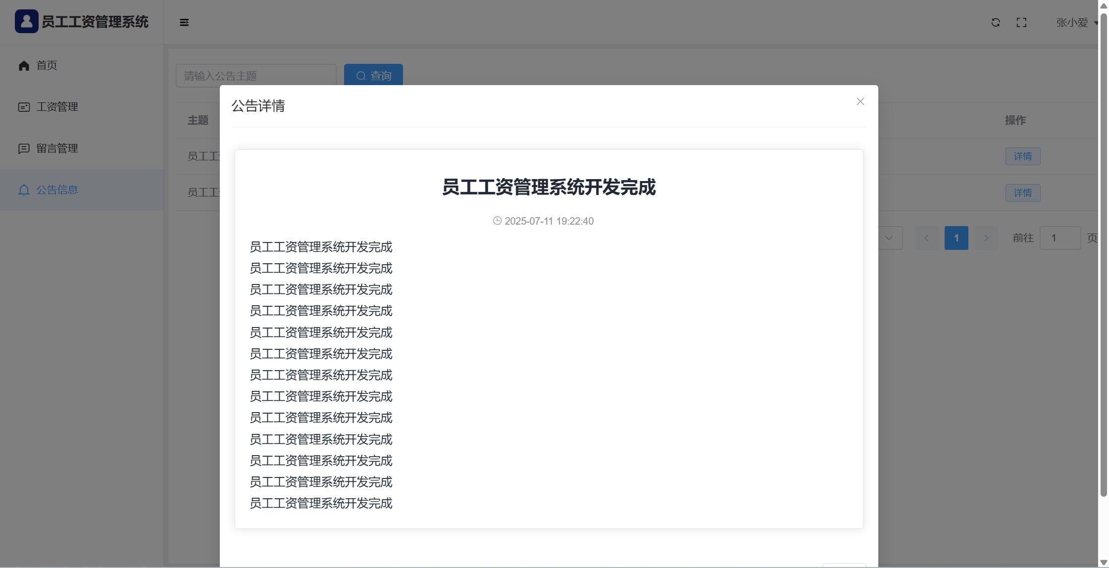Screen dimensions: 1109x568
Task: Click the 请输入公告主题 search field
Action: pos(255,76)
